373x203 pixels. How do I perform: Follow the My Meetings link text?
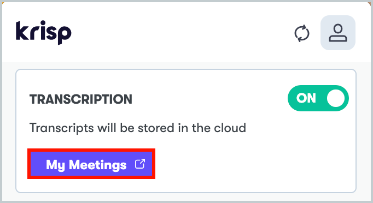point(86,165)
